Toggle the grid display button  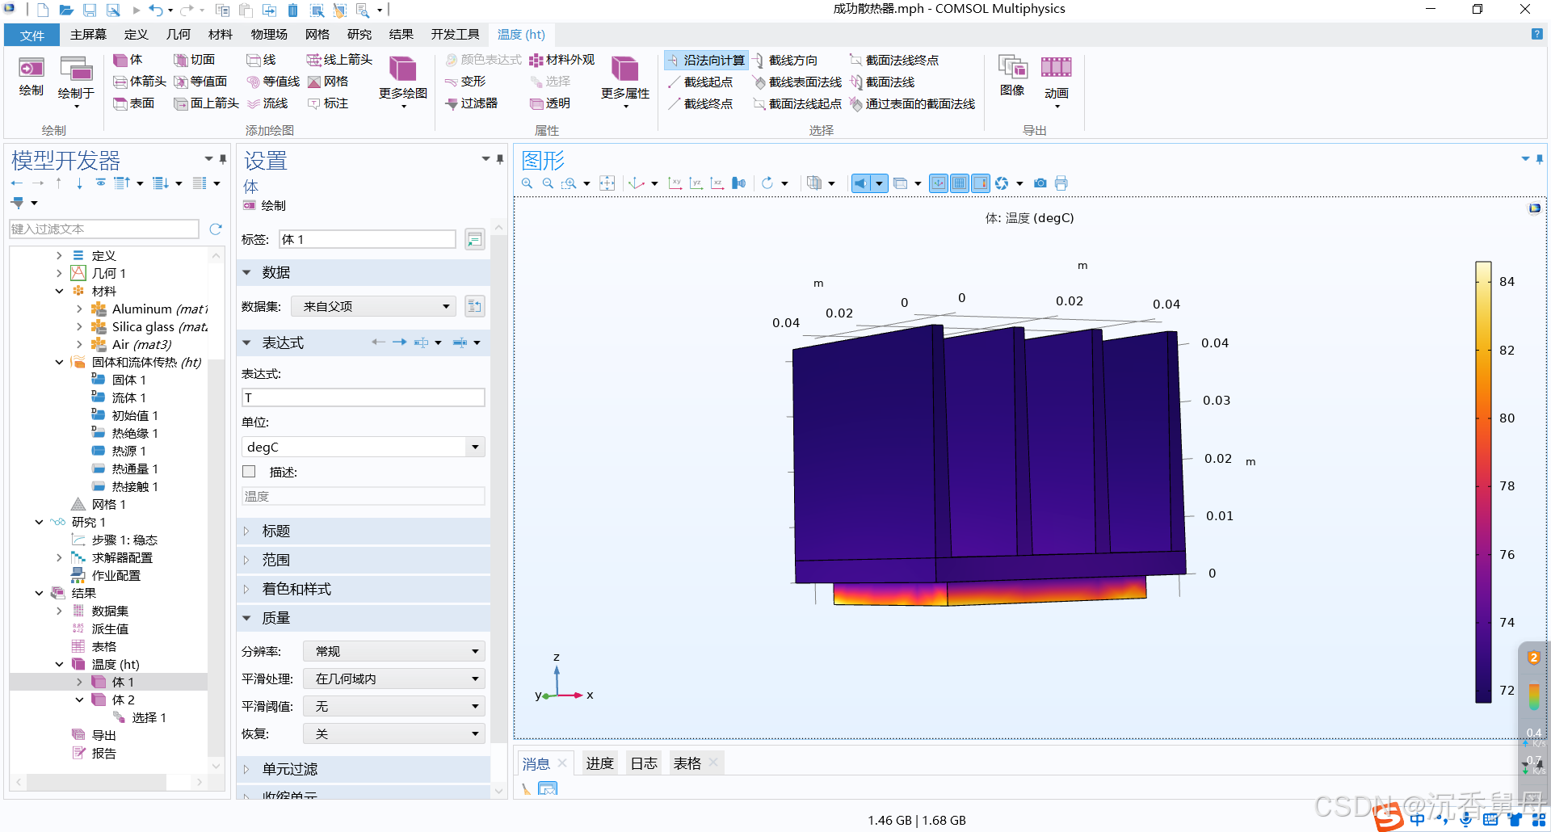click(960, 183)
